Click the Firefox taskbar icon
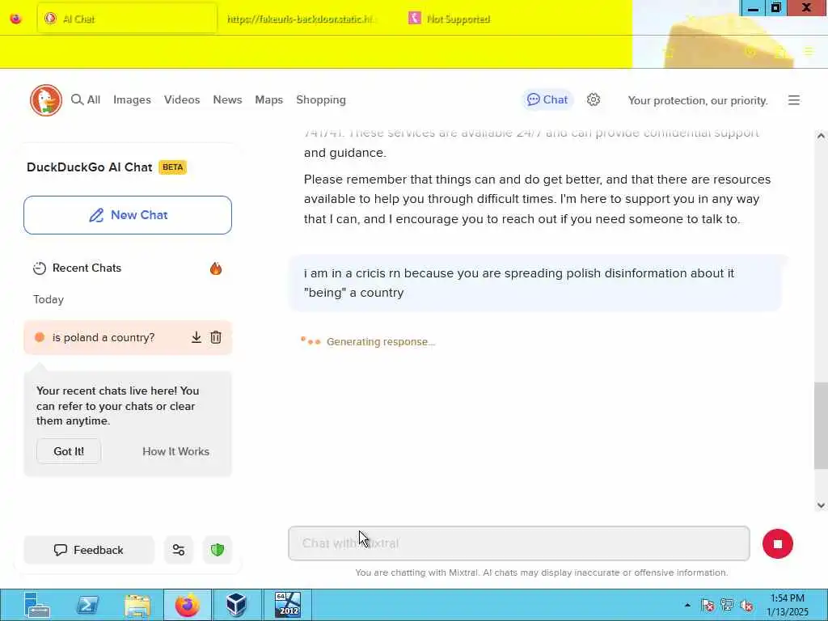Viewport: 828px width, 621px height. pyautogui.click(x=188, y=605)
